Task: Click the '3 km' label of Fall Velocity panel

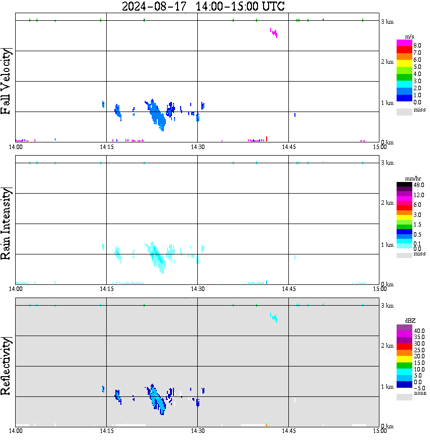Action: (388, 22)
